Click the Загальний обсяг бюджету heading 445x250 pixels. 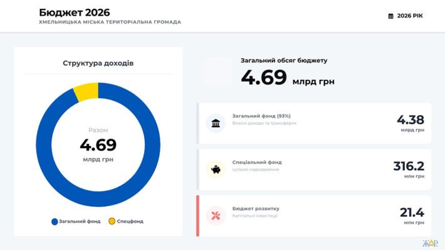(x=284, y=60)
